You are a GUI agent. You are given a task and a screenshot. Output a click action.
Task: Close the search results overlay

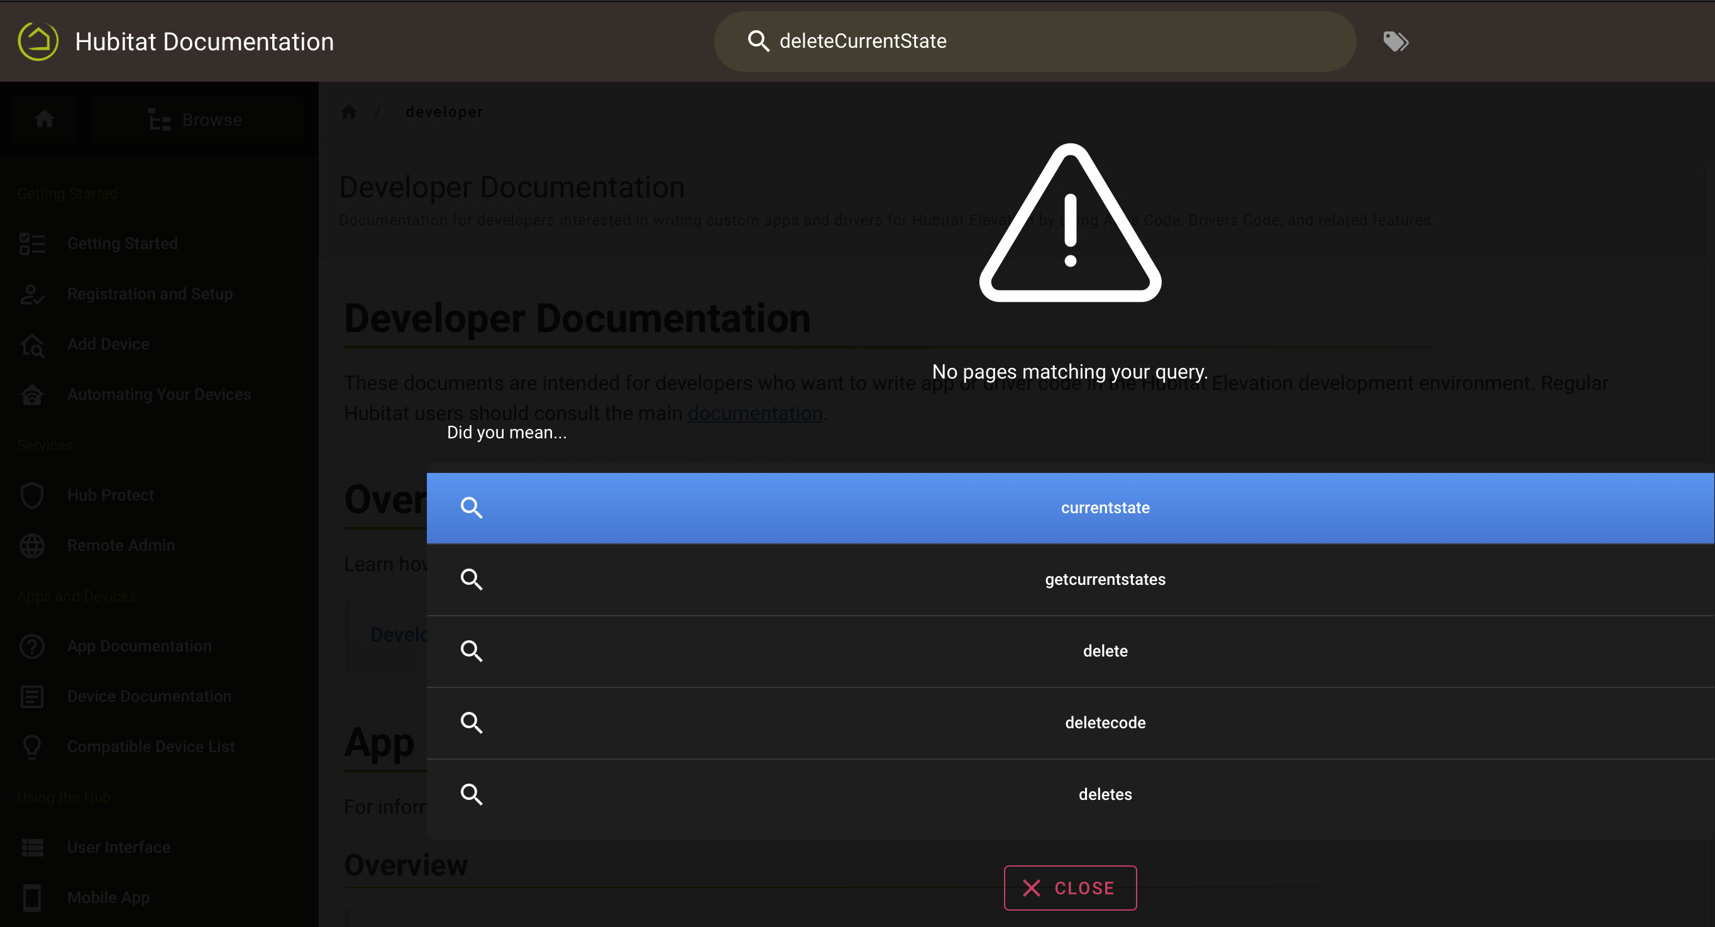(1070, 888)
